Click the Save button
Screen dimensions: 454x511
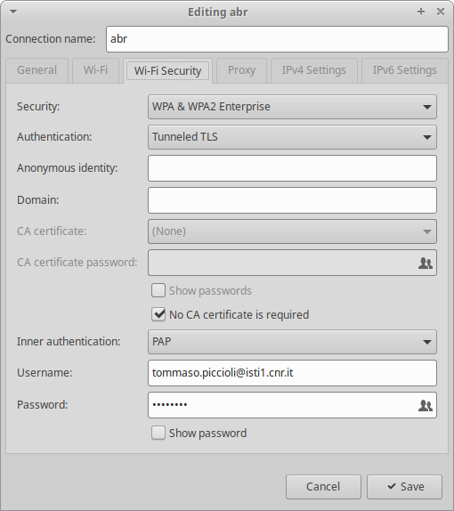pos(404,487)
